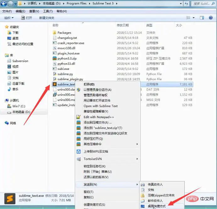Screen dimensions: 217x209
Task: Open the 下载 favorites folder
Action: [13, 33]
